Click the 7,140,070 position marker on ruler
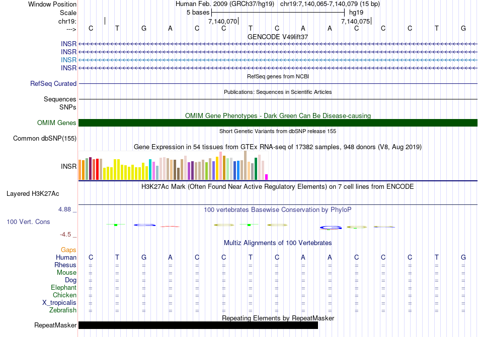Screen dimensions: 478x337 [x=222, y=22]
